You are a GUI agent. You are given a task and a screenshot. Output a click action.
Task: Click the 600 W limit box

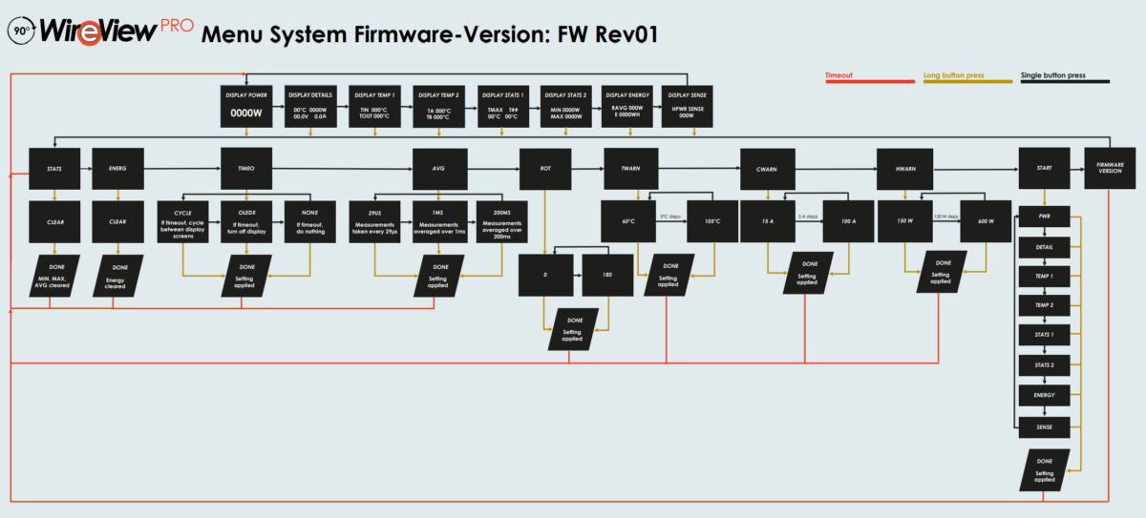(986, 222)
